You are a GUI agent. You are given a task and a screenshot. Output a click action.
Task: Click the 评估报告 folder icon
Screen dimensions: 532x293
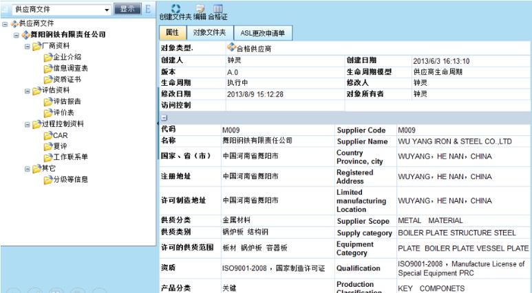click(x=48, y=102)
